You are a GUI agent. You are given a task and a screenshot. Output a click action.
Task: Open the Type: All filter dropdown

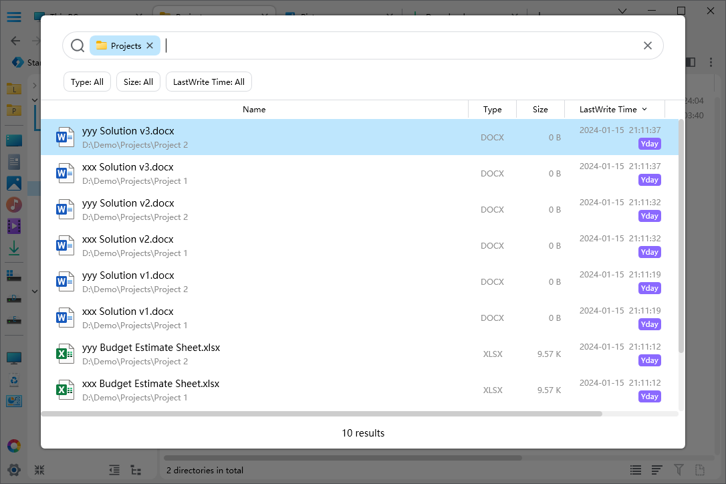(87, 82)
